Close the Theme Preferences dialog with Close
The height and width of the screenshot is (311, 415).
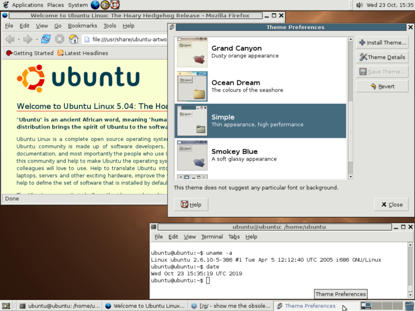[x=391, y=205]
